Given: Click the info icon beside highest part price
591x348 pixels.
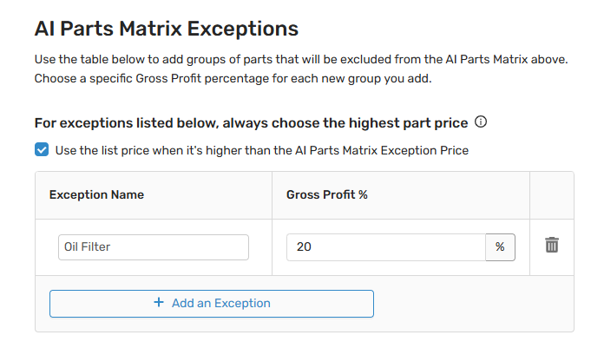Looking at the screenshot, I should (481, 122).
